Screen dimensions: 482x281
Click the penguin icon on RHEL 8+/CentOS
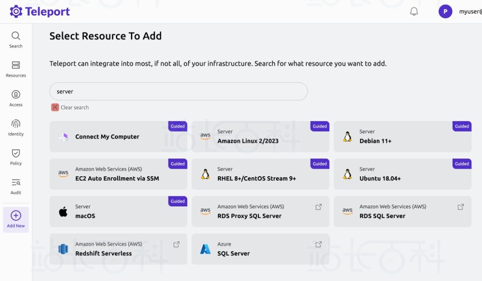(x=205, y=174)
